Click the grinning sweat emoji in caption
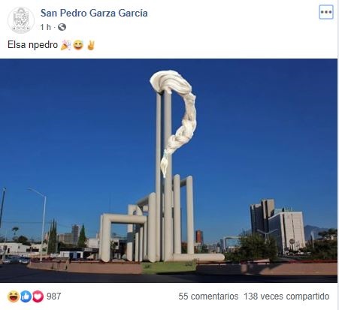The width and height of the screenshot is (339, 310). pos(78,45)
